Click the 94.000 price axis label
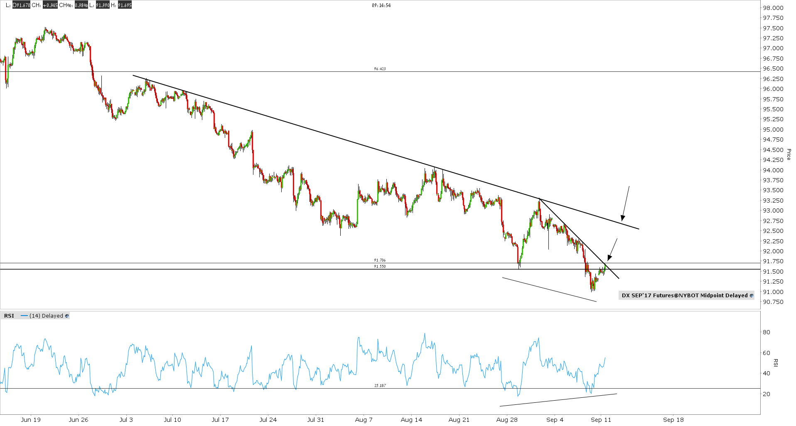796x426 pixels. pos(773,170)
